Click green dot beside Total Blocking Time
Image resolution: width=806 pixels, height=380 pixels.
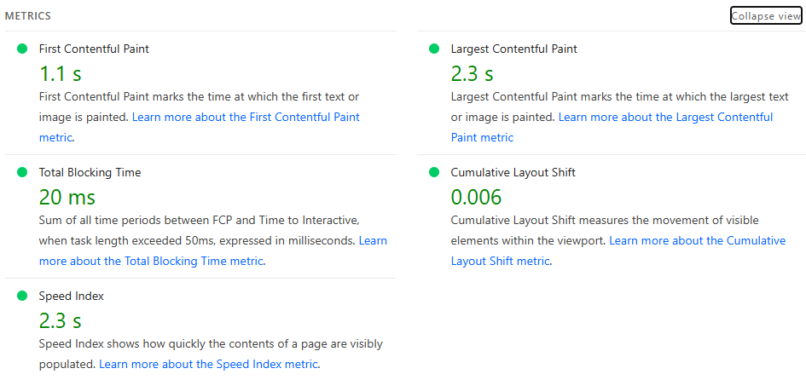pos(22,173)
